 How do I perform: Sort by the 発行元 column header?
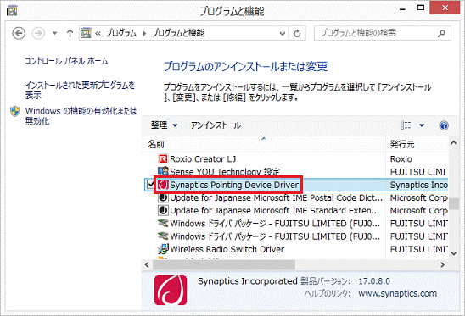[x=417, y=144]
